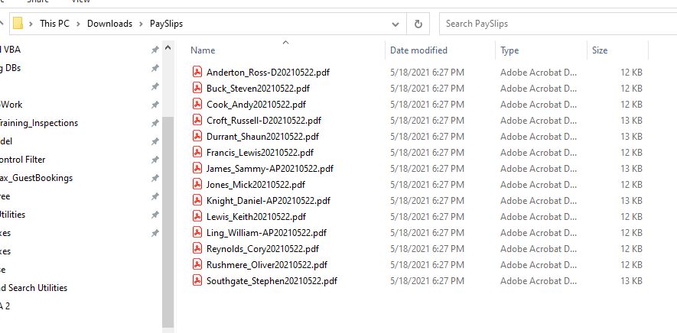The image size is (677, 333).
Task: Click PDF icon of Reynolds_Cory20210522.pdf
Action: tap(197, 248)
